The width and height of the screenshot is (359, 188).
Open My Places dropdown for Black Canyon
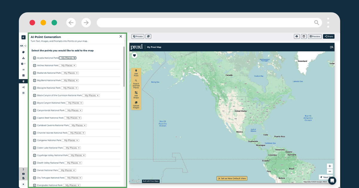[91, 95]
